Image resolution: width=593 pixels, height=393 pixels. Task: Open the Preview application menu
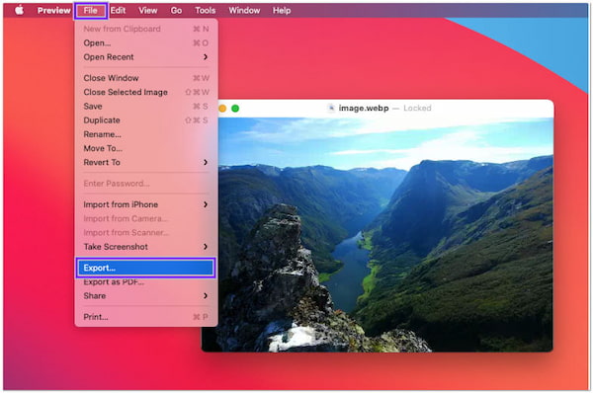tap(53, 11)
